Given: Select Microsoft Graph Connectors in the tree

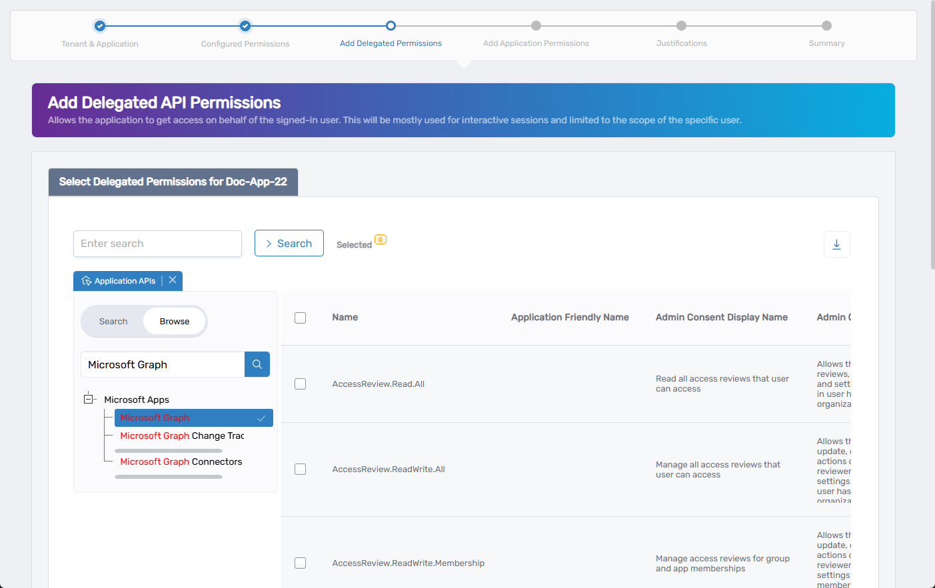Looking at the screenshot, I should pos(181,461).
